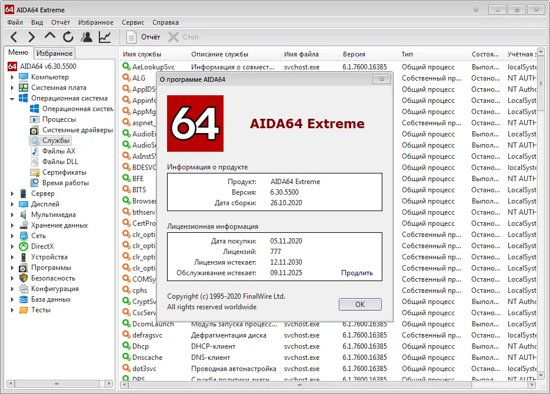Click the Мультимедиа speaker icon
550x394 pixels.
(24, 215)
